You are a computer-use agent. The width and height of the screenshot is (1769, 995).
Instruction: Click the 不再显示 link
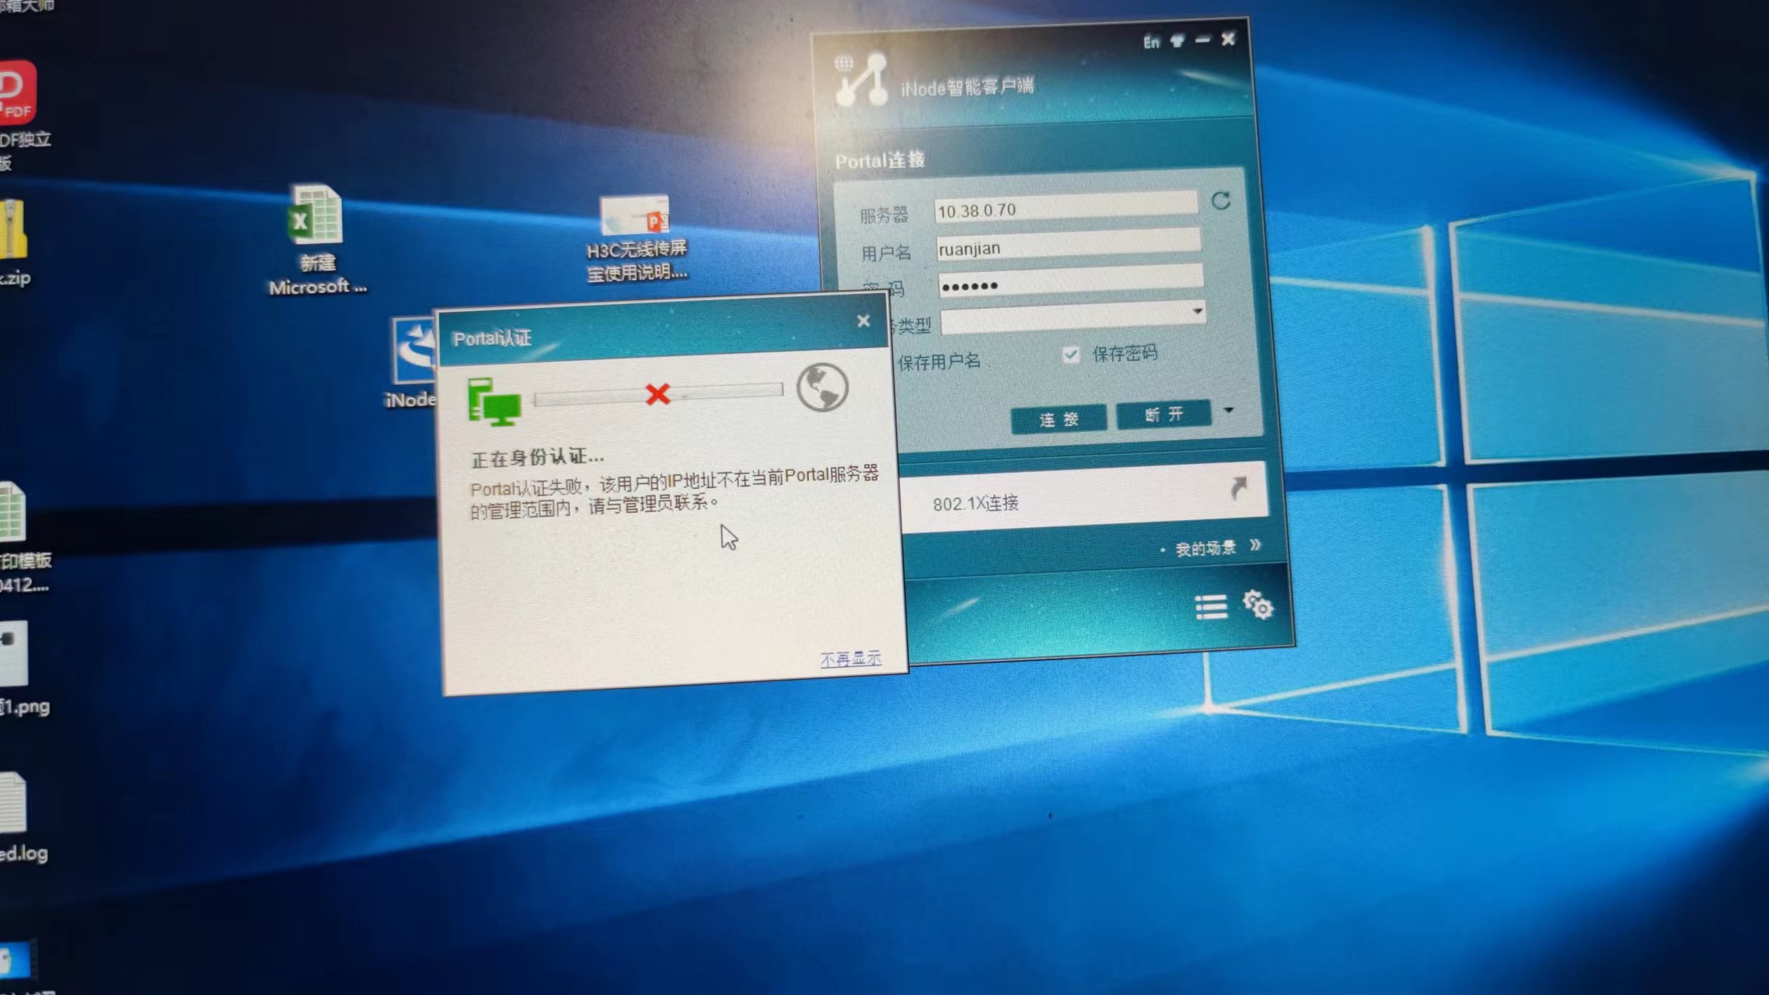point(850,658)
